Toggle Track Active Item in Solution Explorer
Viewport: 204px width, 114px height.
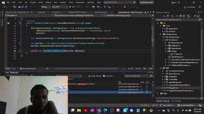tap(188, 16)
